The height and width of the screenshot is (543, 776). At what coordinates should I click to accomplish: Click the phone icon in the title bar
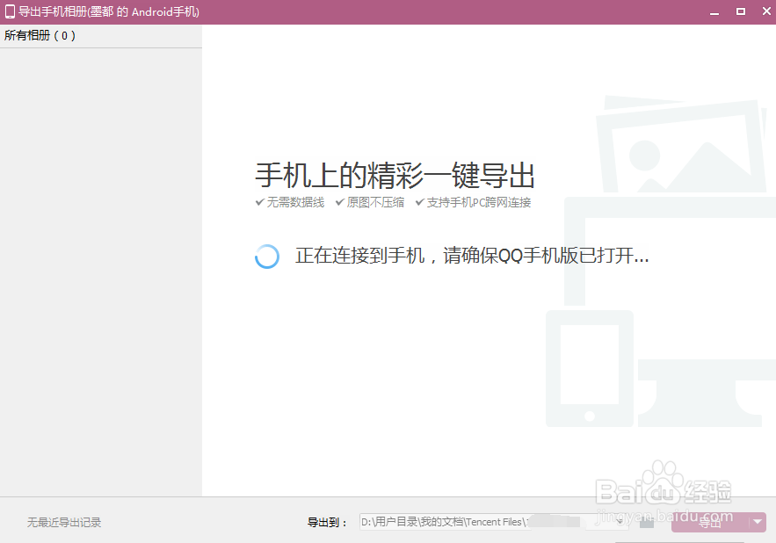click(10, 11)
